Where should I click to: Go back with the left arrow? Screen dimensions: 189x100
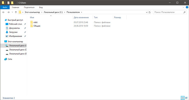click(x=3, y=12)
